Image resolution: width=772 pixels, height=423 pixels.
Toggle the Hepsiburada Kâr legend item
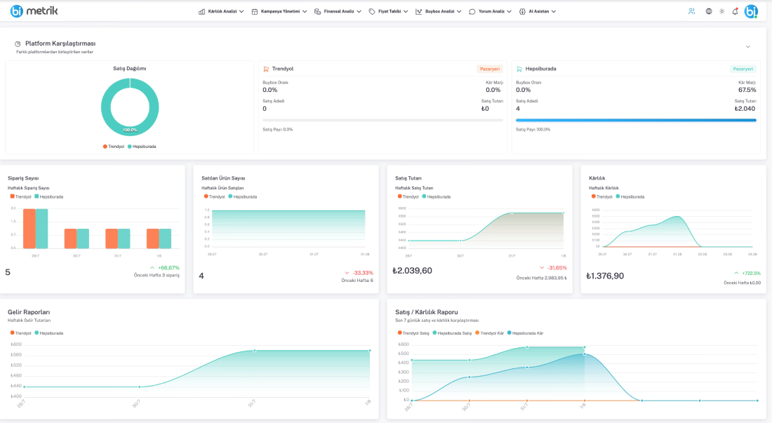[x=526, y=333]
